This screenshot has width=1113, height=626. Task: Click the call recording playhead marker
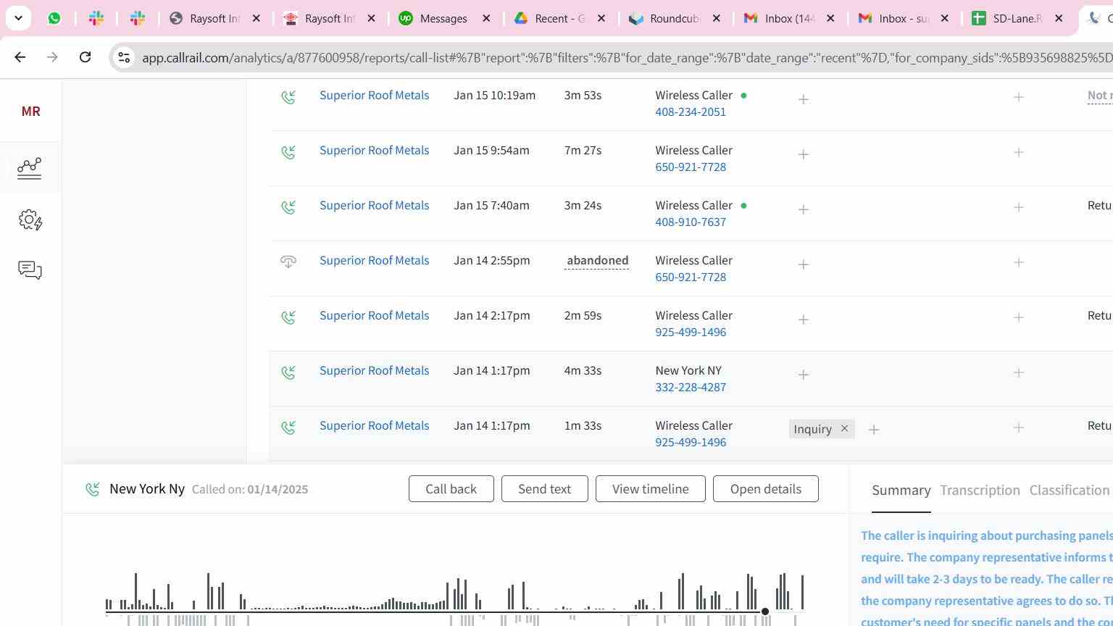point(764,612)
